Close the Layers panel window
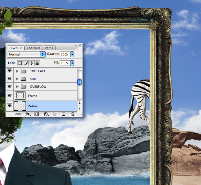Viewport: 201px width, 185px height. click(80, 45)
